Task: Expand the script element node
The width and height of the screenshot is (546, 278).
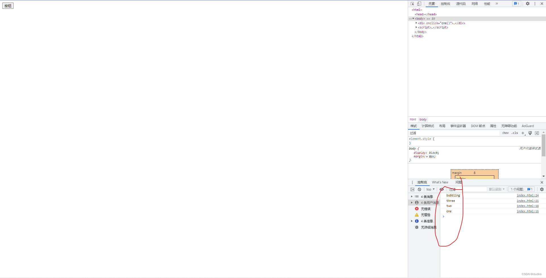Action: [416, 27]
